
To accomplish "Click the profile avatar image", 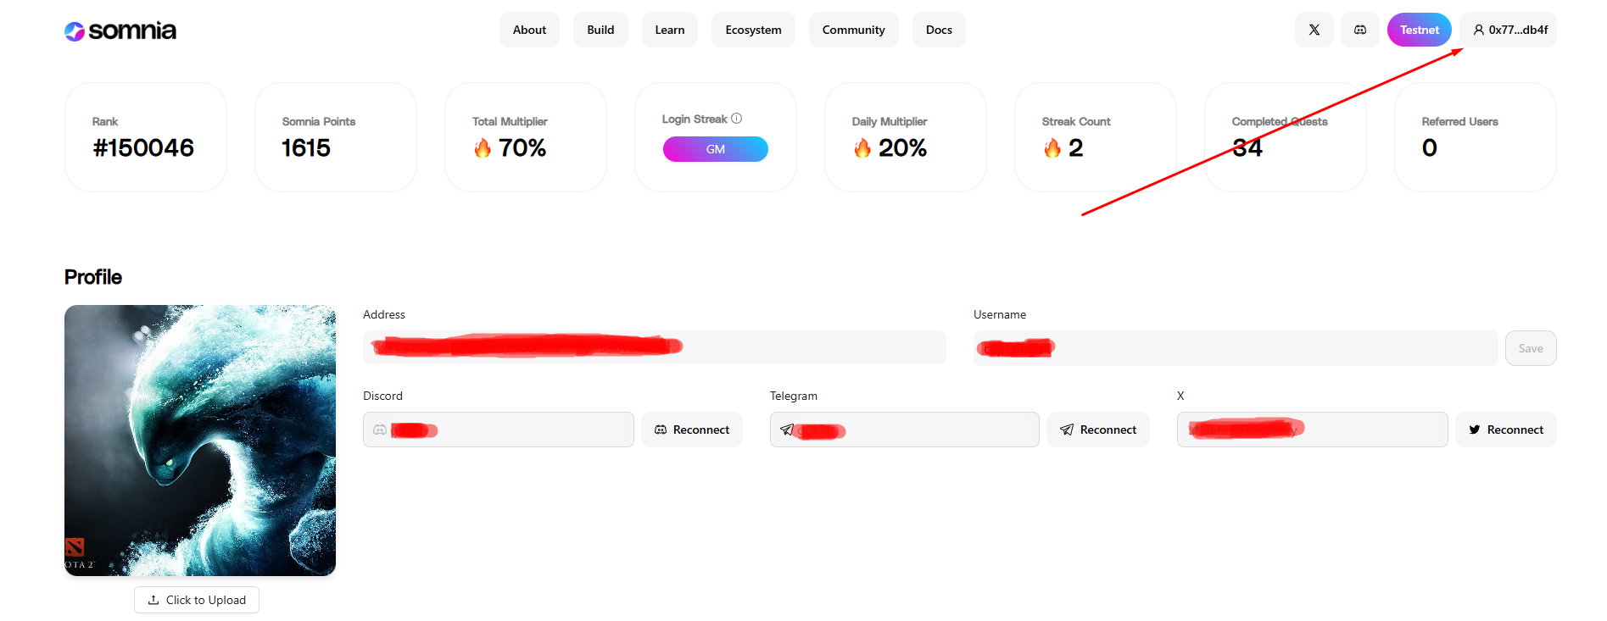I will coord(200,441).
